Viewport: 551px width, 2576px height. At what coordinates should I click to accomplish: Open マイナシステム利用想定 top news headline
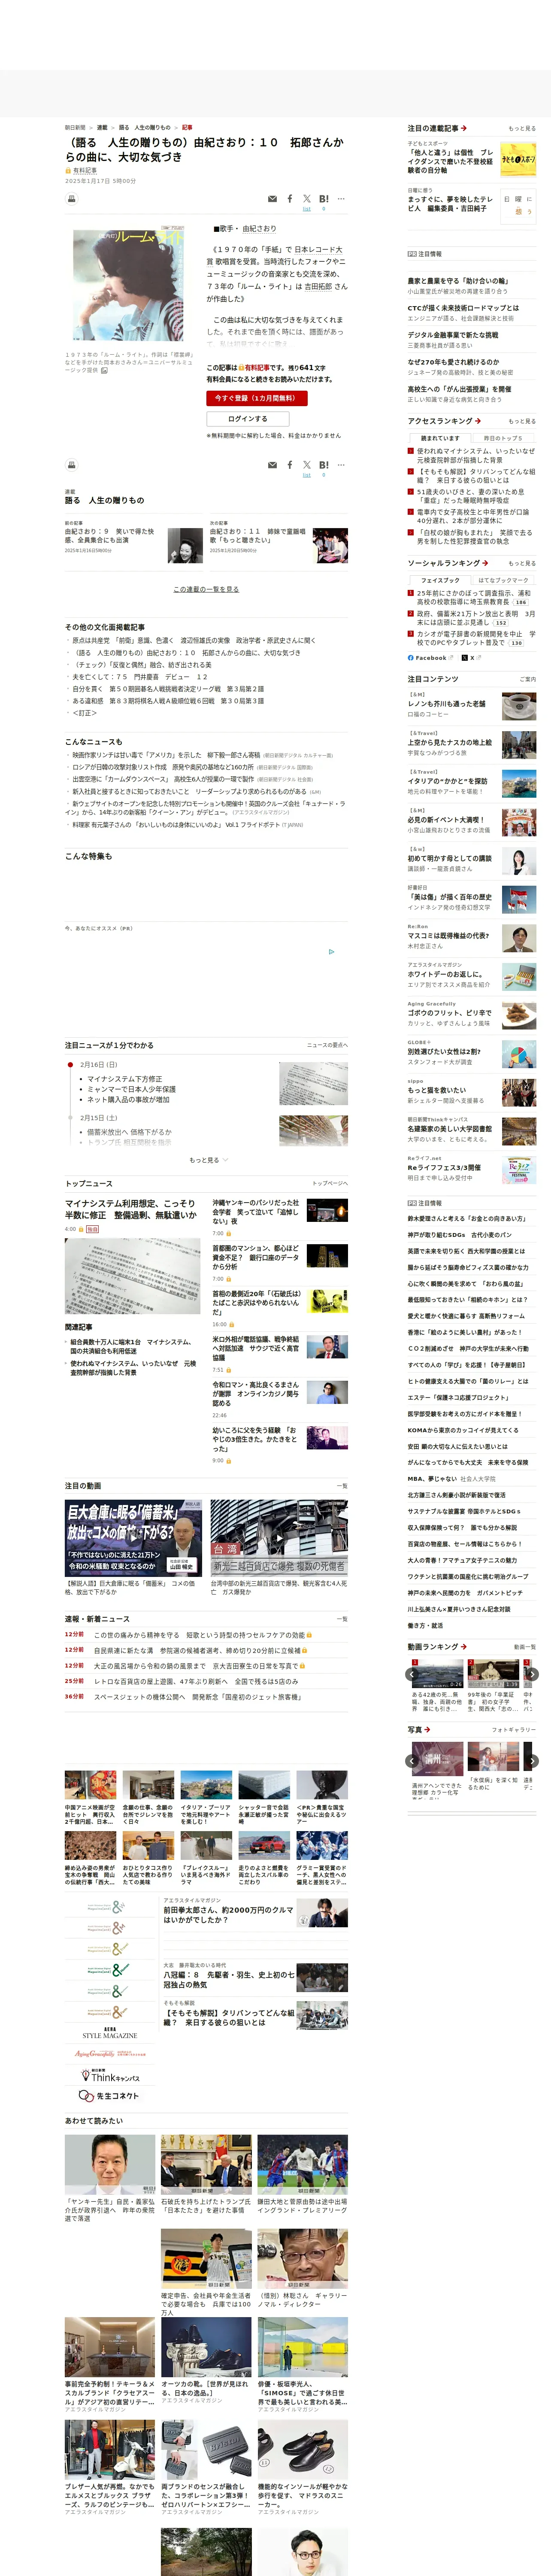click(131, 1209)
